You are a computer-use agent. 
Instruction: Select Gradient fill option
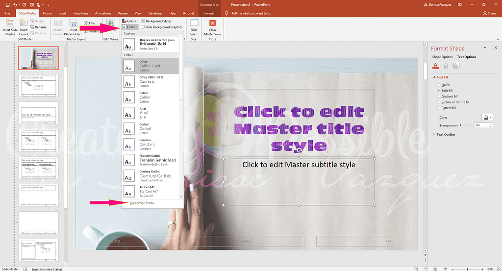439,97
